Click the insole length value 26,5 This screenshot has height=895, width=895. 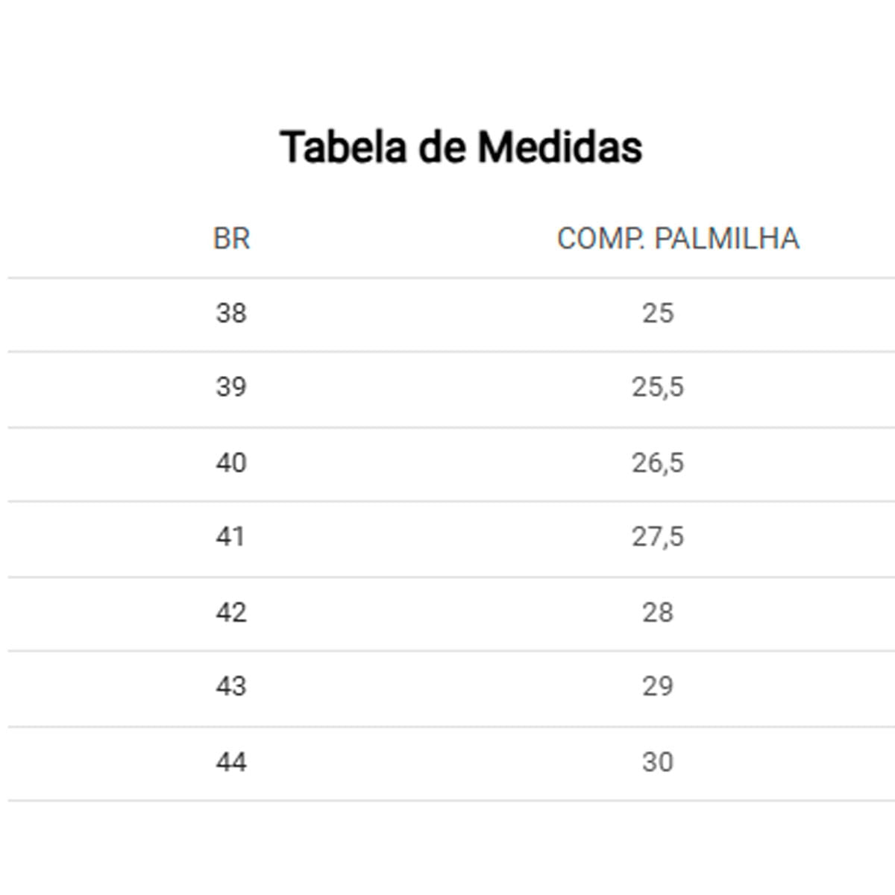pyautogui.click(x=658, y=463)
